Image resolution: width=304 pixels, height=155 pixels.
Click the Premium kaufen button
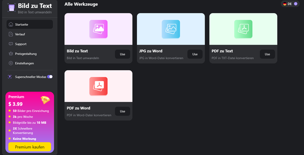(x=29, y=147)
